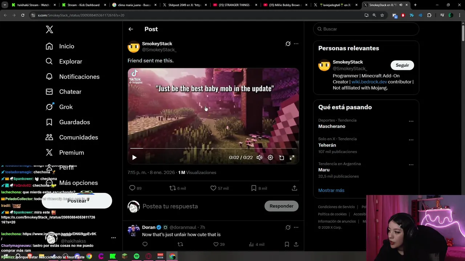Image resolution: width=465 pixels, height=261 pixels.
Task: Open more options for Mascherano trend
Action: (411, 121)
